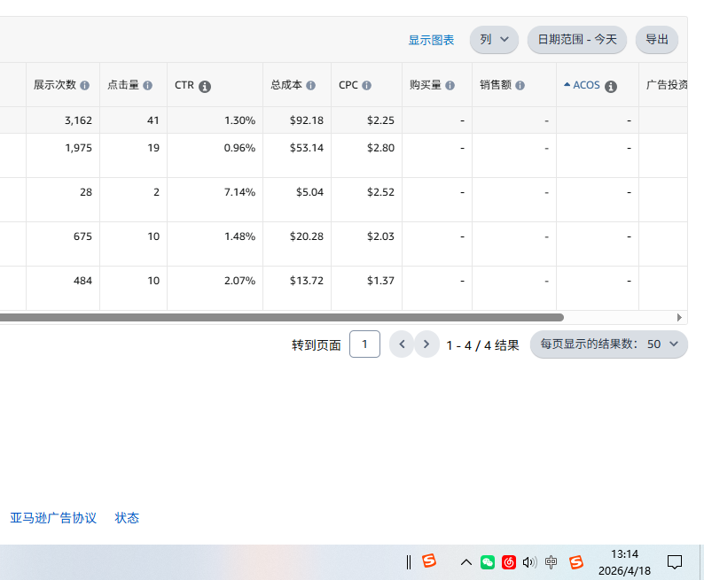
Task: Expand 每页显示的结果数 dropdown
Action: point(608,344)
